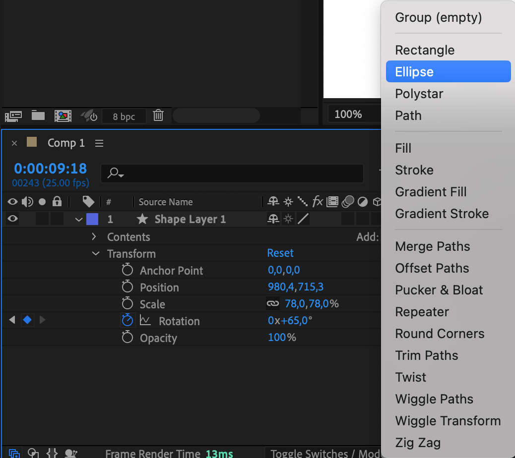Screen dimensions: 515x458
Task: Enable the Opacity stopwatch
Action: (x=128, y=338)
